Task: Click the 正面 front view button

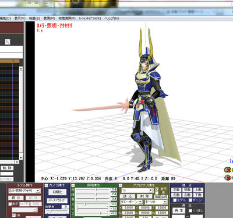Action: tap(176, 189)
